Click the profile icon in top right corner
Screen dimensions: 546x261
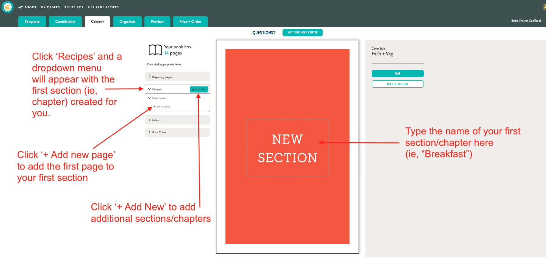tap(544, 7)
